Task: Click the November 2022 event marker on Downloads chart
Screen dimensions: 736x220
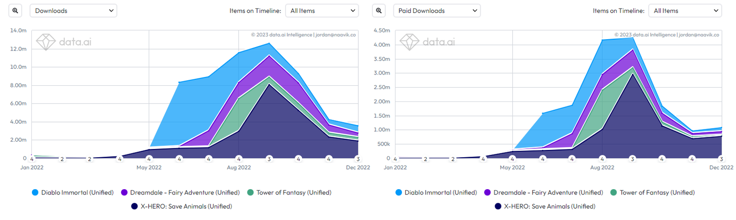Action: (x=329, y=159)
